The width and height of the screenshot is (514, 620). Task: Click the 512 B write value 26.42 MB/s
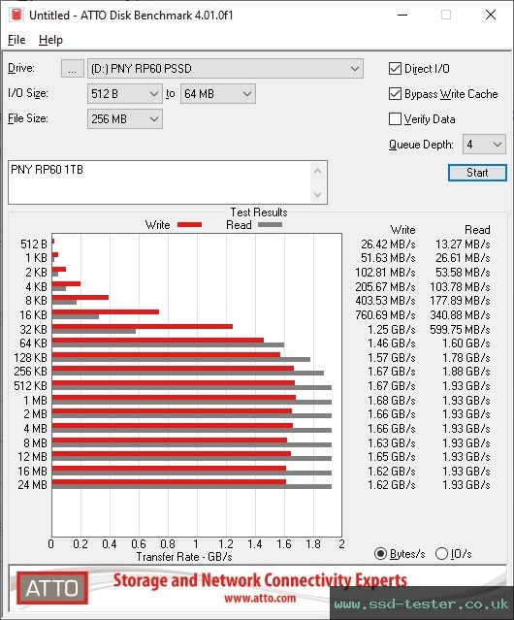tap(388, 245)
